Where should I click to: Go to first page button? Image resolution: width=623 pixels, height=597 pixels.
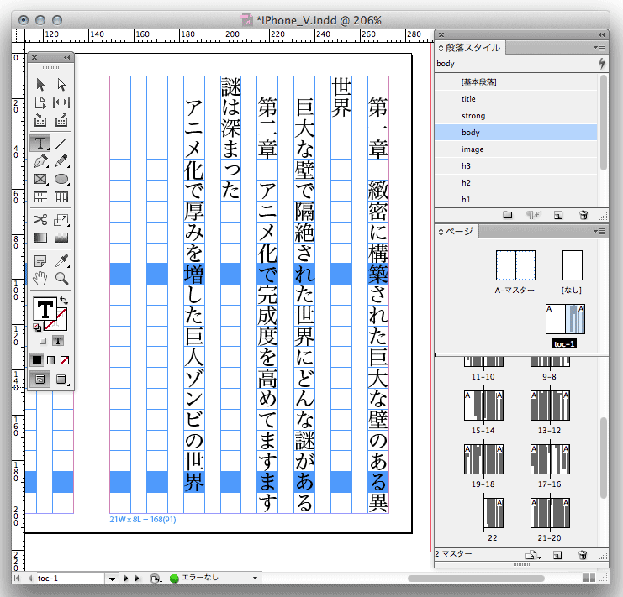click(x=16, y=579)
